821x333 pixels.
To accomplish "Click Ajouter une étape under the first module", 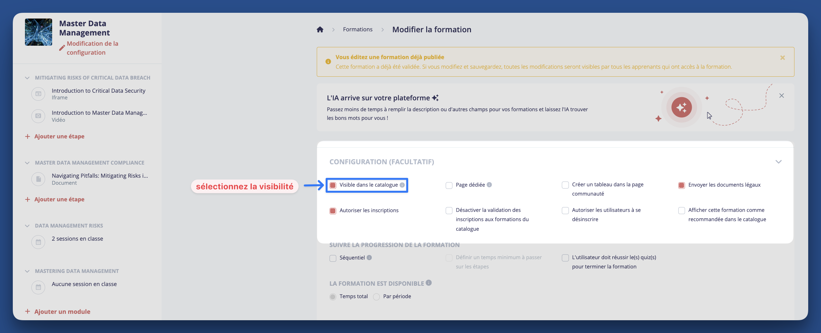I will point(59,136).
